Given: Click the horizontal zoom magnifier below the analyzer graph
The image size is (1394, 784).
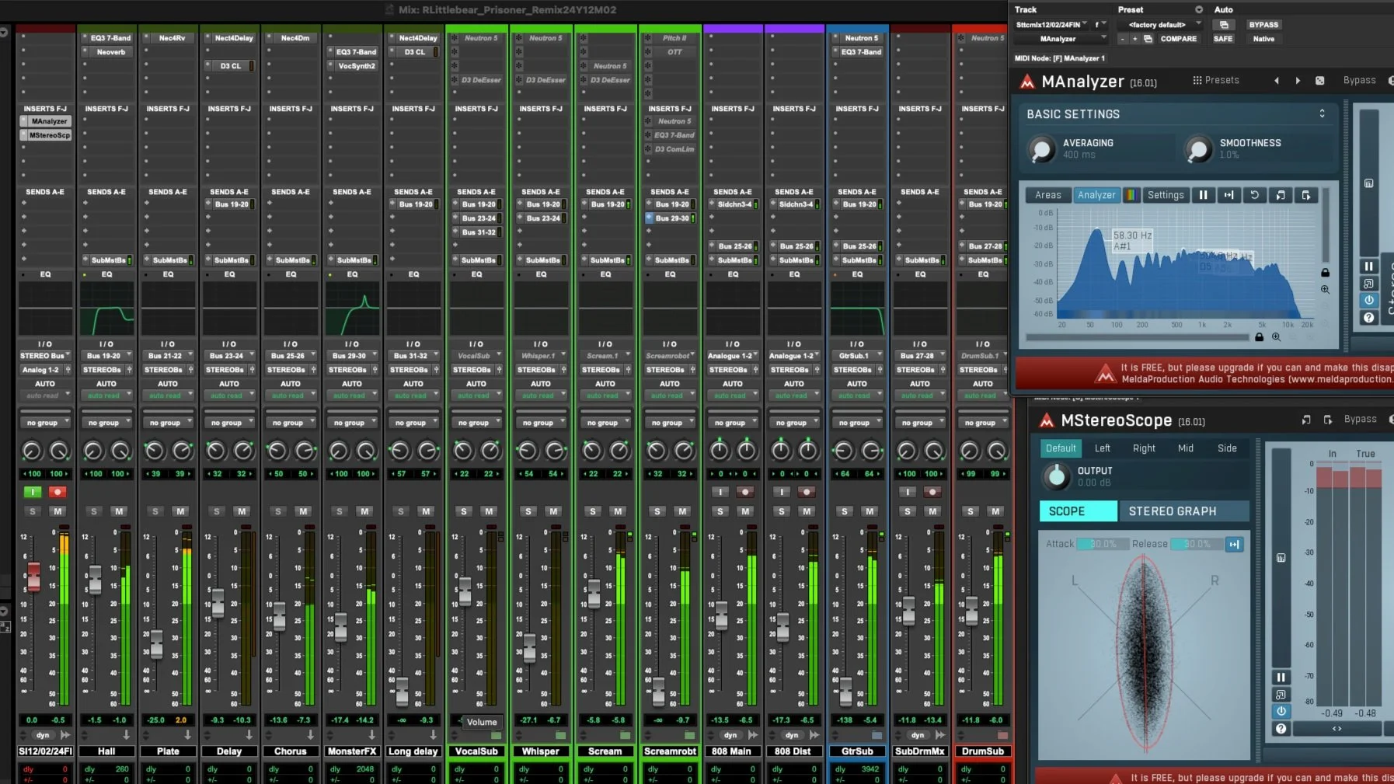Looking at the screenshot, I should point(1276,336).
